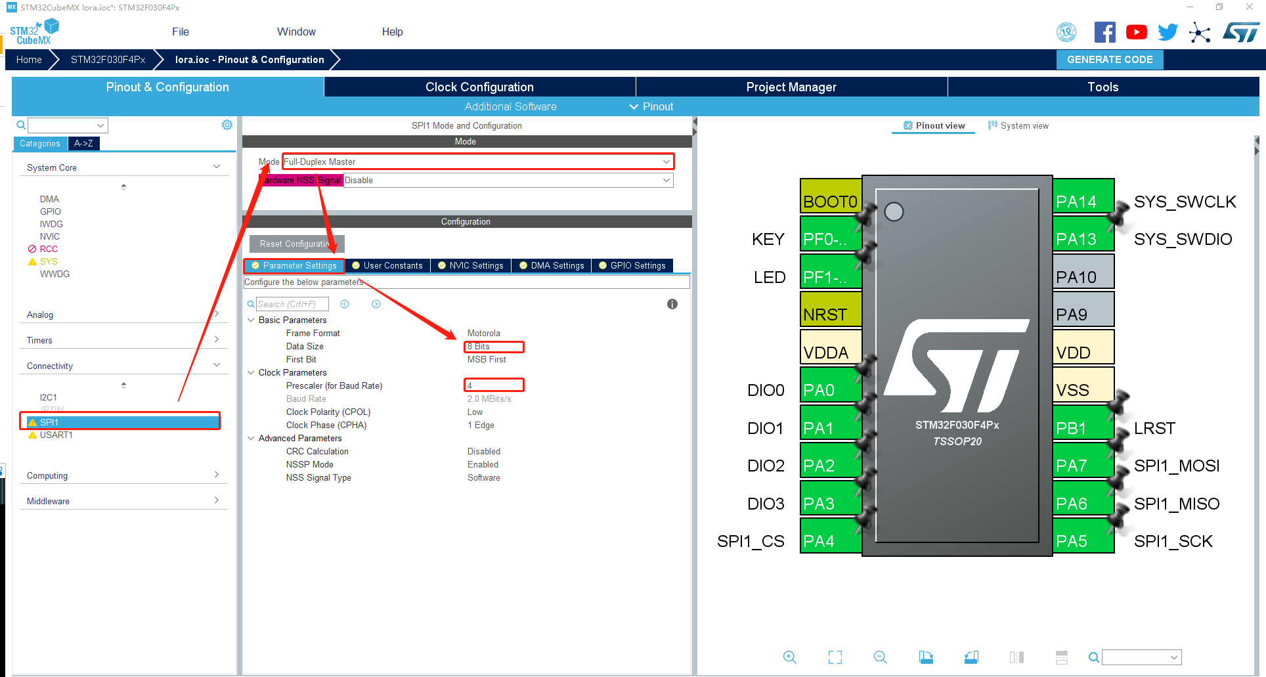
Task: Open category settings gear icon
Action: pyautogui.click(x=227, y=125)
